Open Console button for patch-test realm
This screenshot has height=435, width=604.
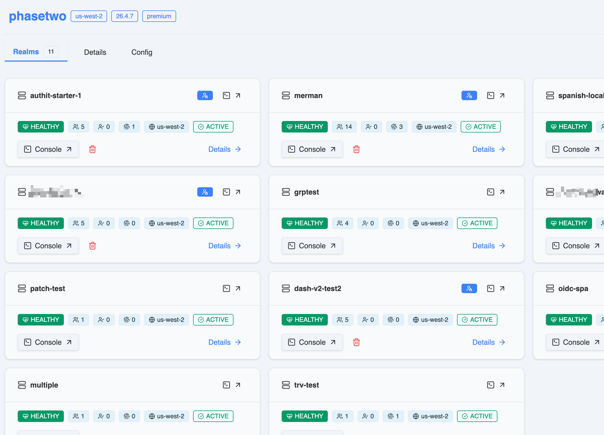pos(48,342)
